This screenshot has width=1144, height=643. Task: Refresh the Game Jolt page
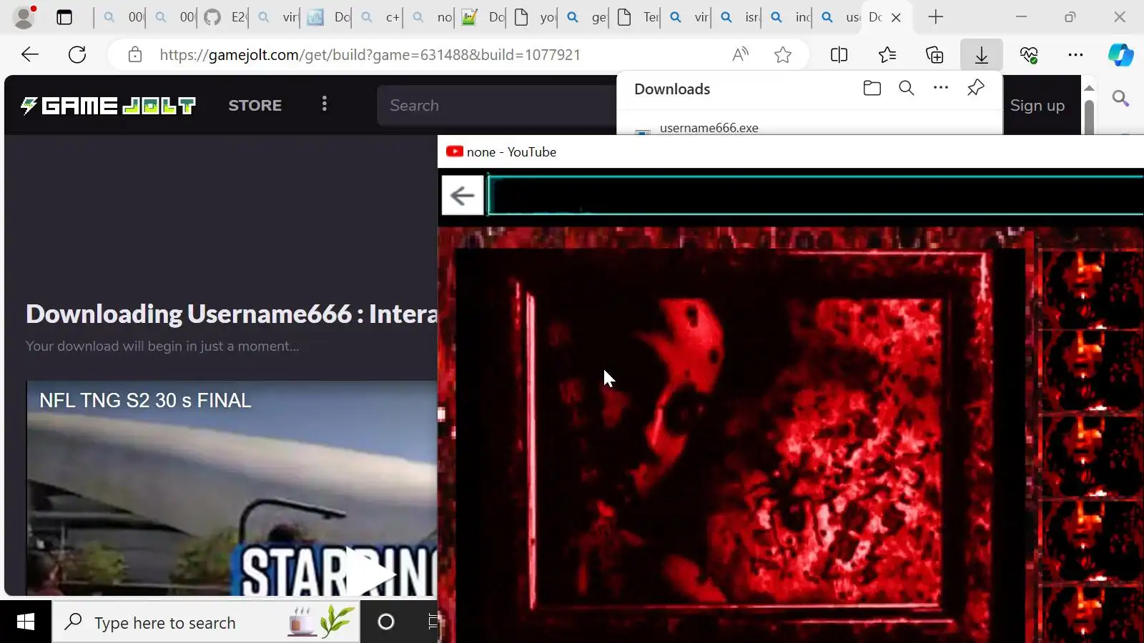(77, 54)
